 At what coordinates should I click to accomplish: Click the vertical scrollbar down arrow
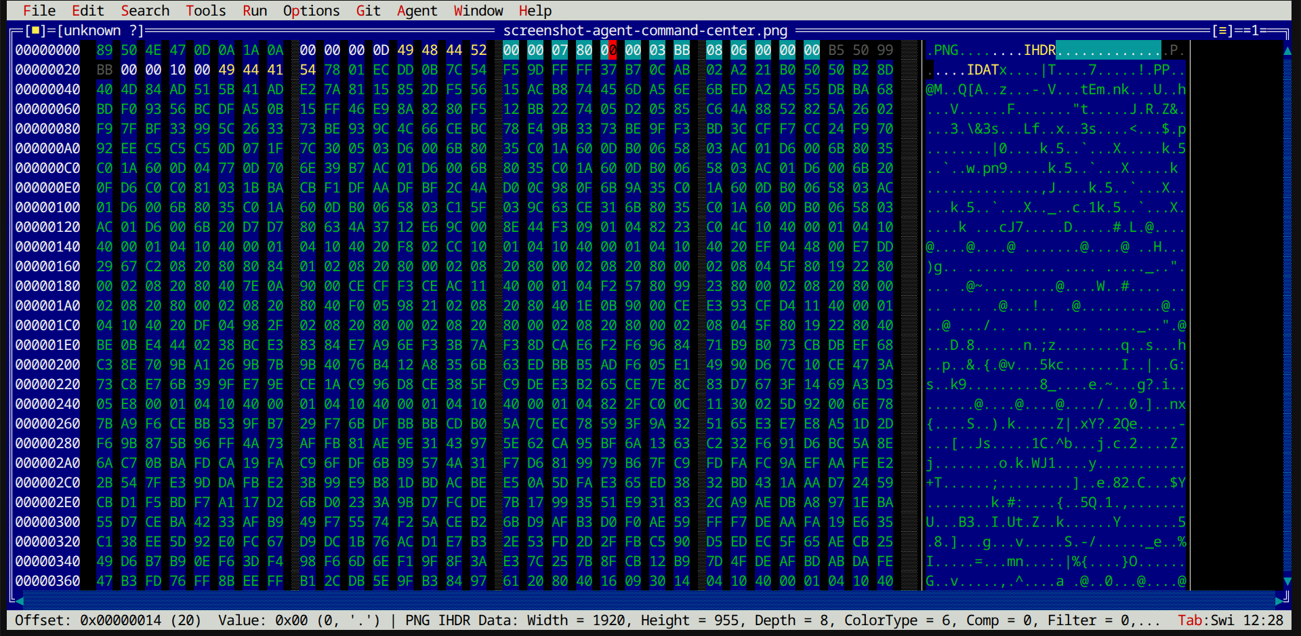pos(1287,581)
